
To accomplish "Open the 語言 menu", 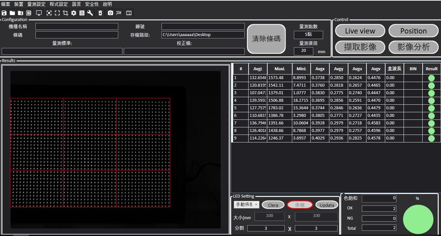I will pos(77,4).
